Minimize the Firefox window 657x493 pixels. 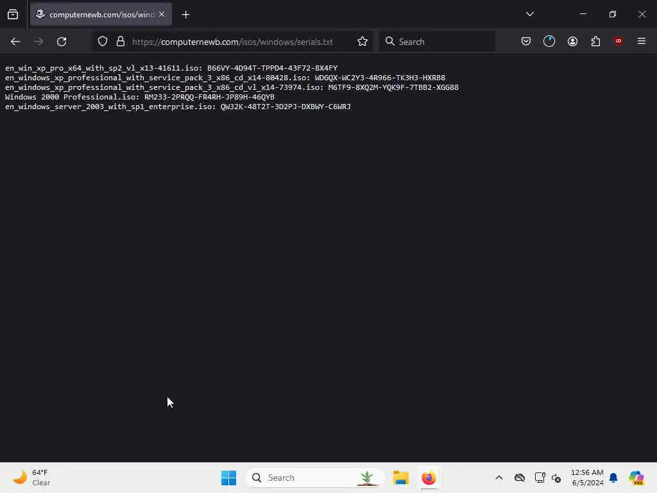(583, 14)
